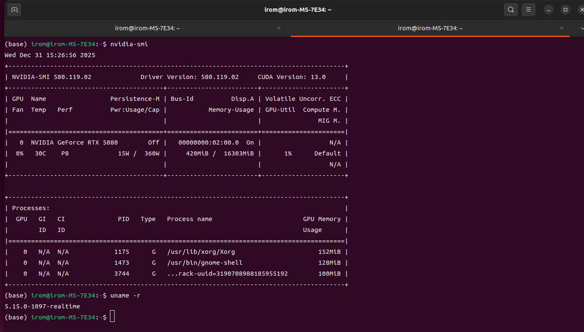Select the second active terminal tab

click(430, 28)
